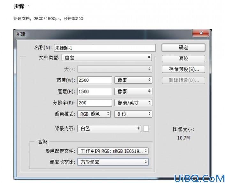
Task: Open the 颜色模式 dropdown showing RGB 颜色
Action: pyautogui.click(x=94, y=114)
